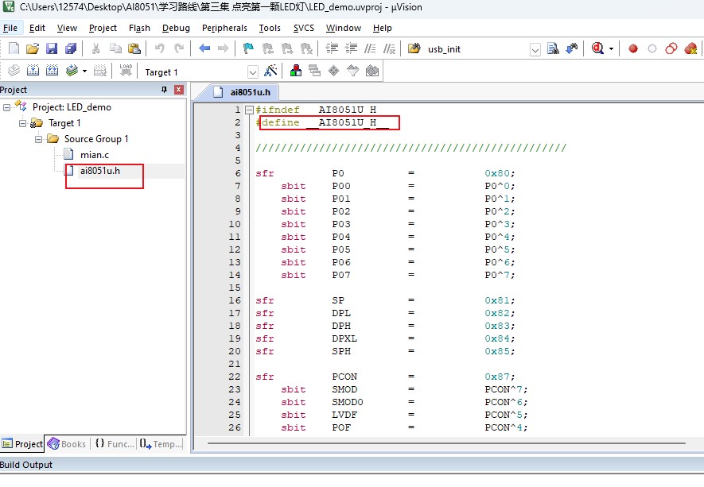The width and height of the screenshot is (704, 487).
Task: Start the debug session icon
Action: tap(597, 48)
